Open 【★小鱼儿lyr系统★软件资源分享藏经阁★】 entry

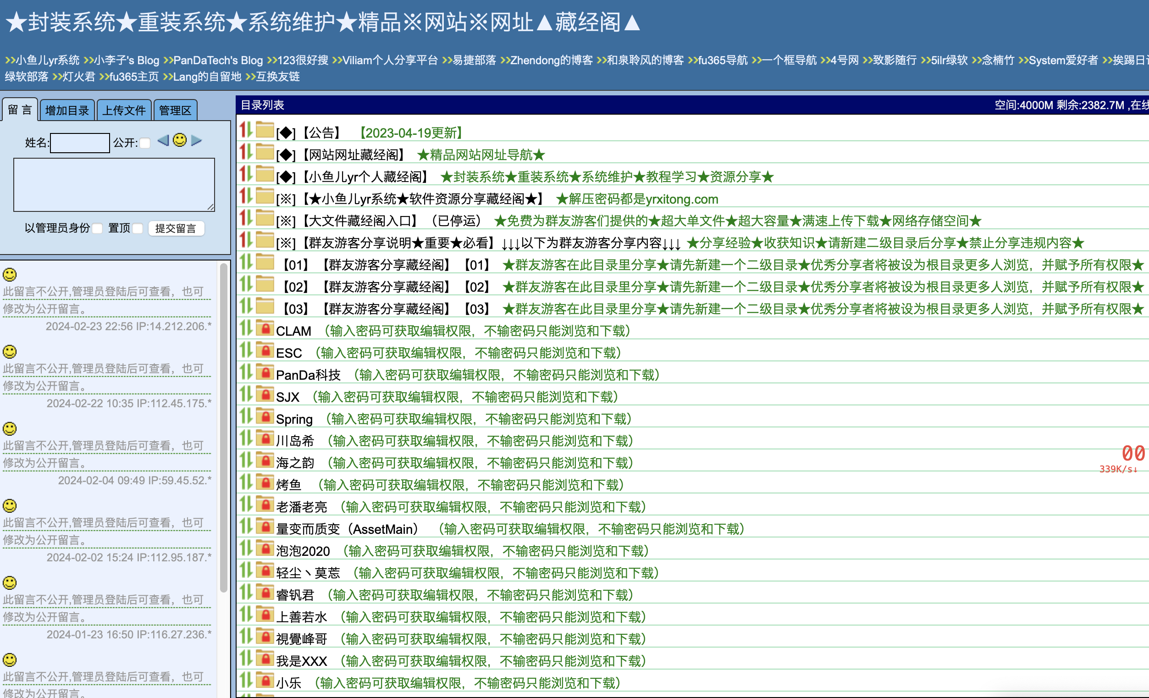[411, 199]
